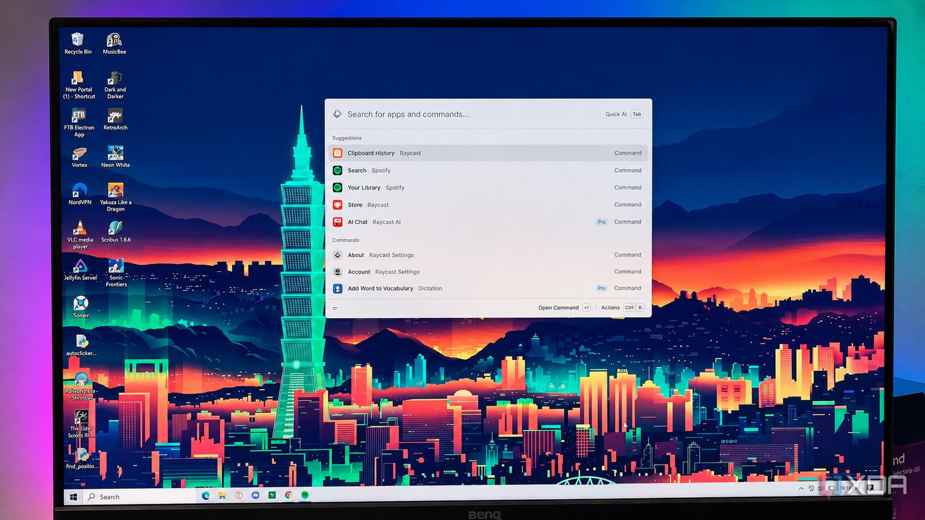Select the New Portal (1) Shortcut icon
Image resolution: width=925 pixels, height=520 pixels.
pyautogui.click(x=78, y=78)
